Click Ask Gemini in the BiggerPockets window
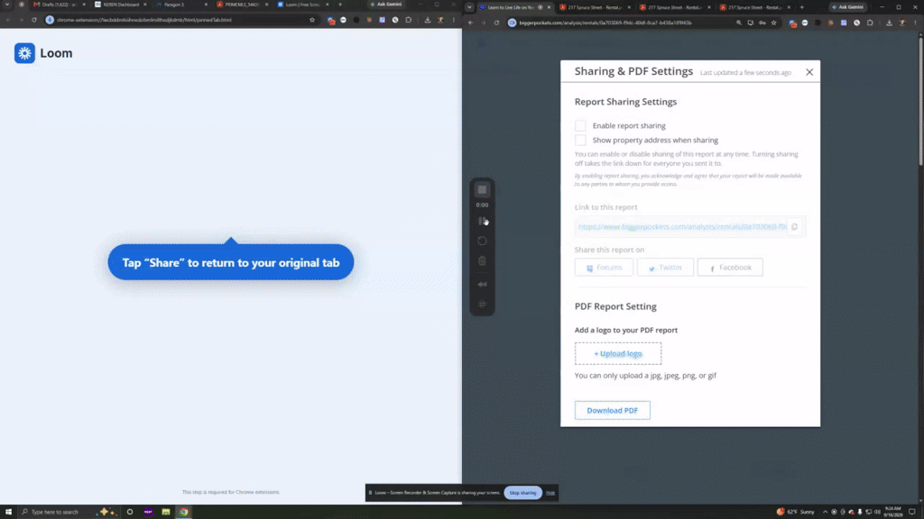The image size is (924, 519). (850, 7)
